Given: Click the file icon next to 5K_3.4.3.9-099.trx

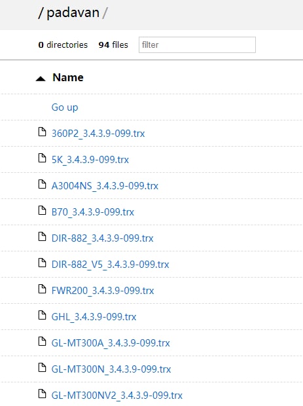Looking at the screenshot, I should tap(42, 158).
